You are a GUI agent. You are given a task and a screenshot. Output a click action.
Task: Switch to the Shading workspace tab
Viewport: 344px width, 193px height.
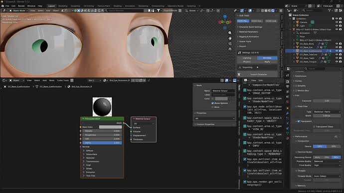(x=117, y=6)
